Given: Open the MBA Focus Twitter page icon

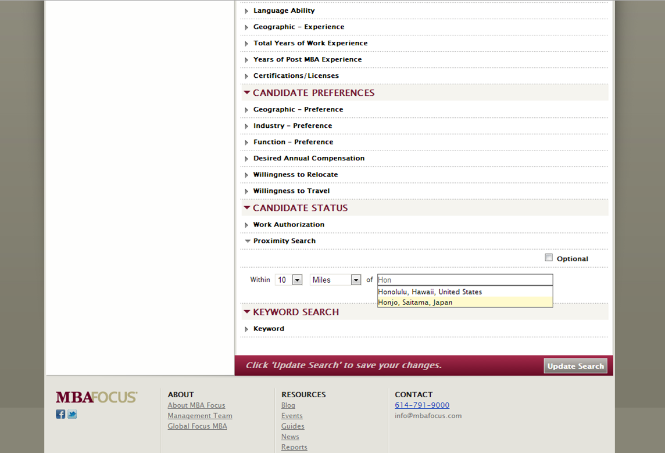Looking at the screenshot, I should tap(72, 414).
